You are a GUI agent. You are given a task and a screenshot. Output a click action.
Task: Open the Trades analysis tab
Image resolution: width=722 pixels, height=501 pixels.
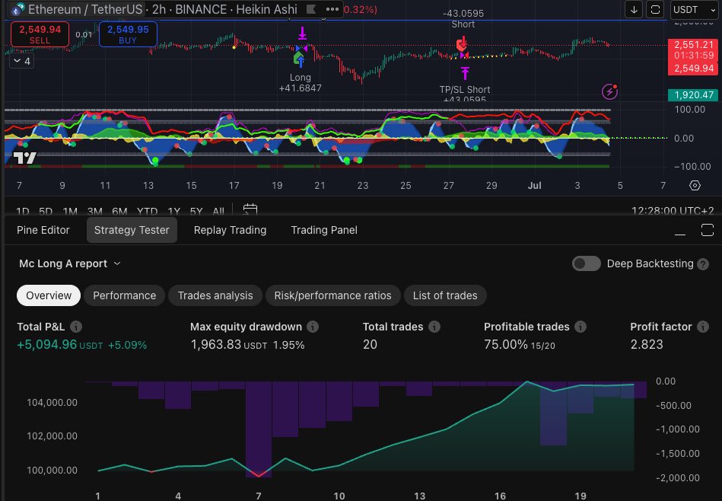click(x=215, y=295)
